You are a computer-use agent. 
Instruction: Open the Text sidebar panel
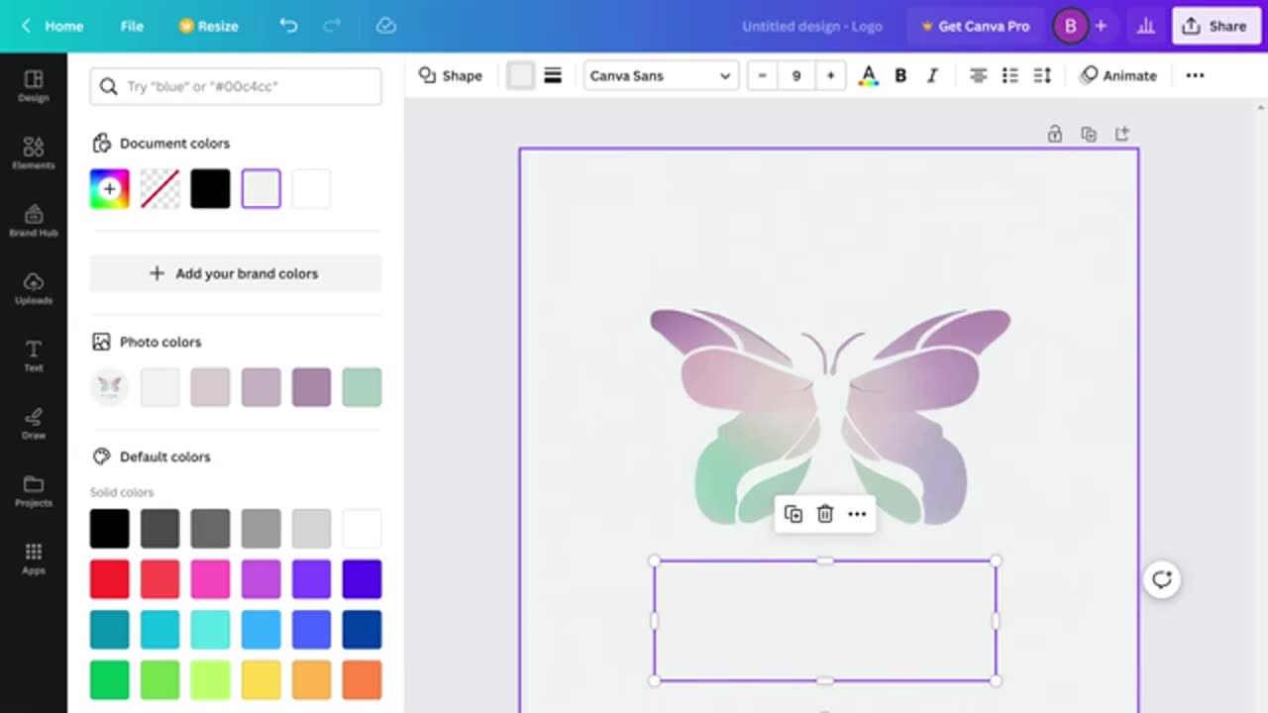34,356
